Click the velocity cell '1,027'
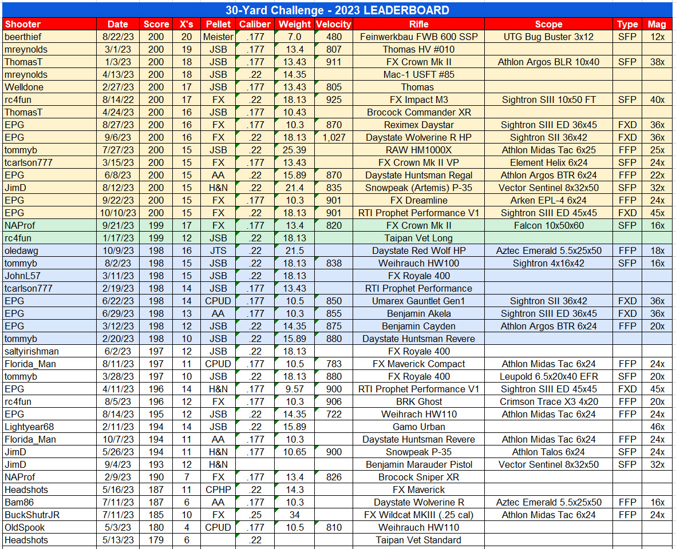This screenshot has height=549, width=676. click(334, 137)
